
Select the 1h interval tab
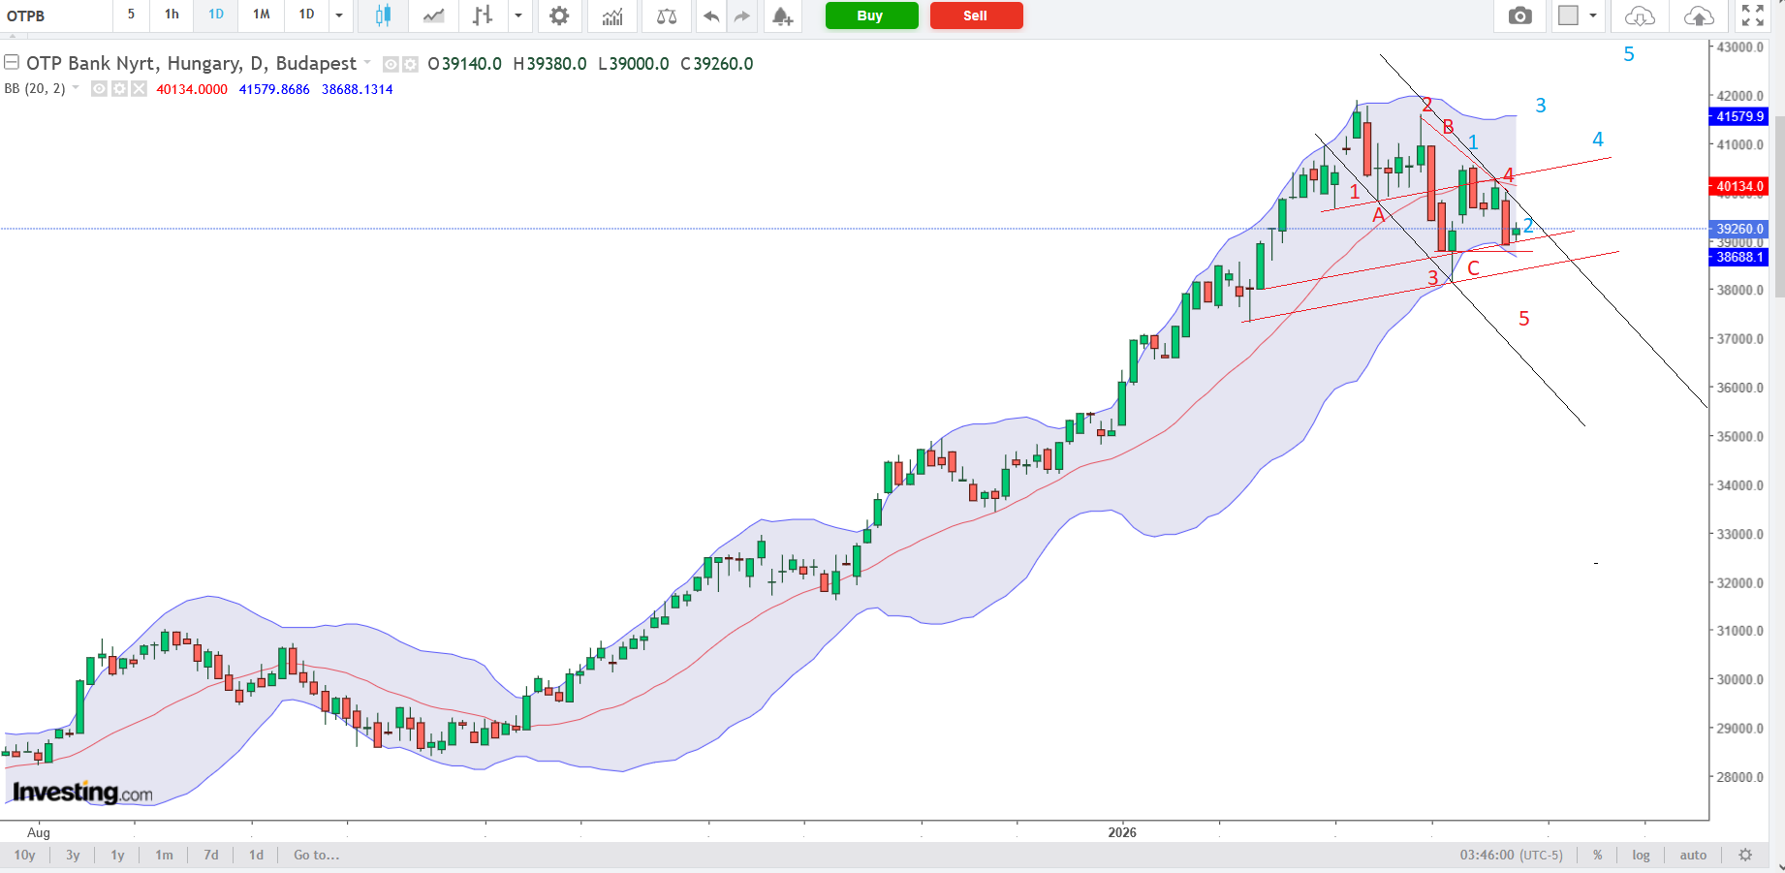click(x=172, y=15)
